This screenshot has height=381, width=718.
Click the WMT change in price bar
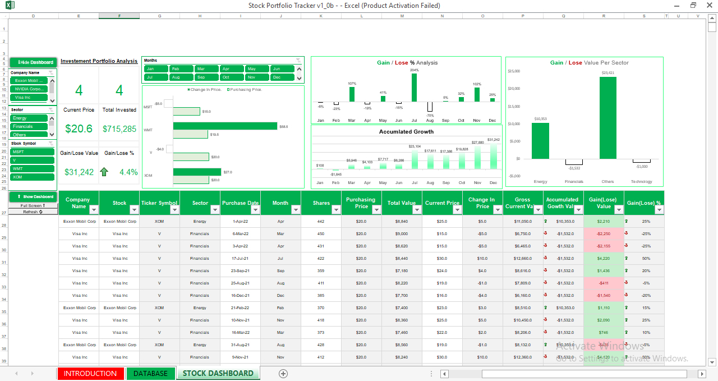225,126
